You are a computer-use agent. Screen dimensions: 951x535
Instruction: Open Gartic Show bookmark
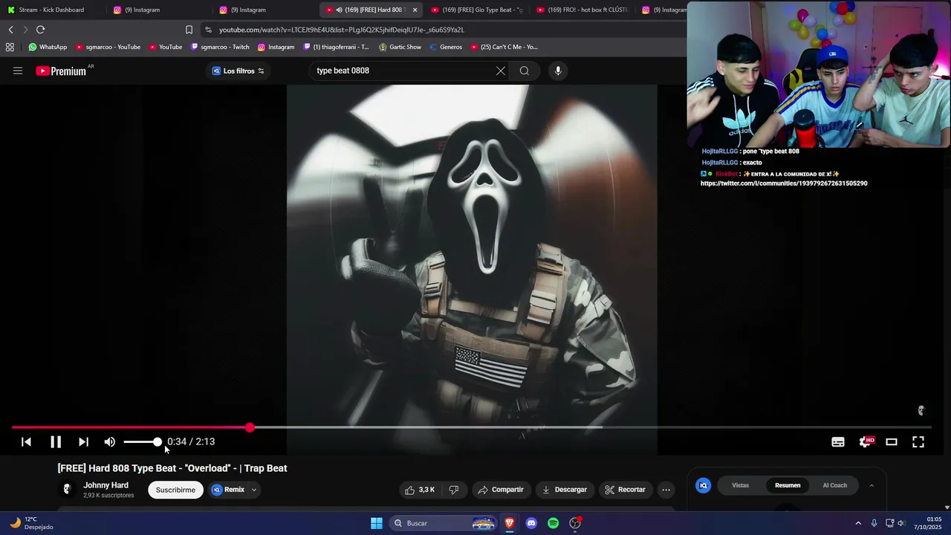click(400, 47)
